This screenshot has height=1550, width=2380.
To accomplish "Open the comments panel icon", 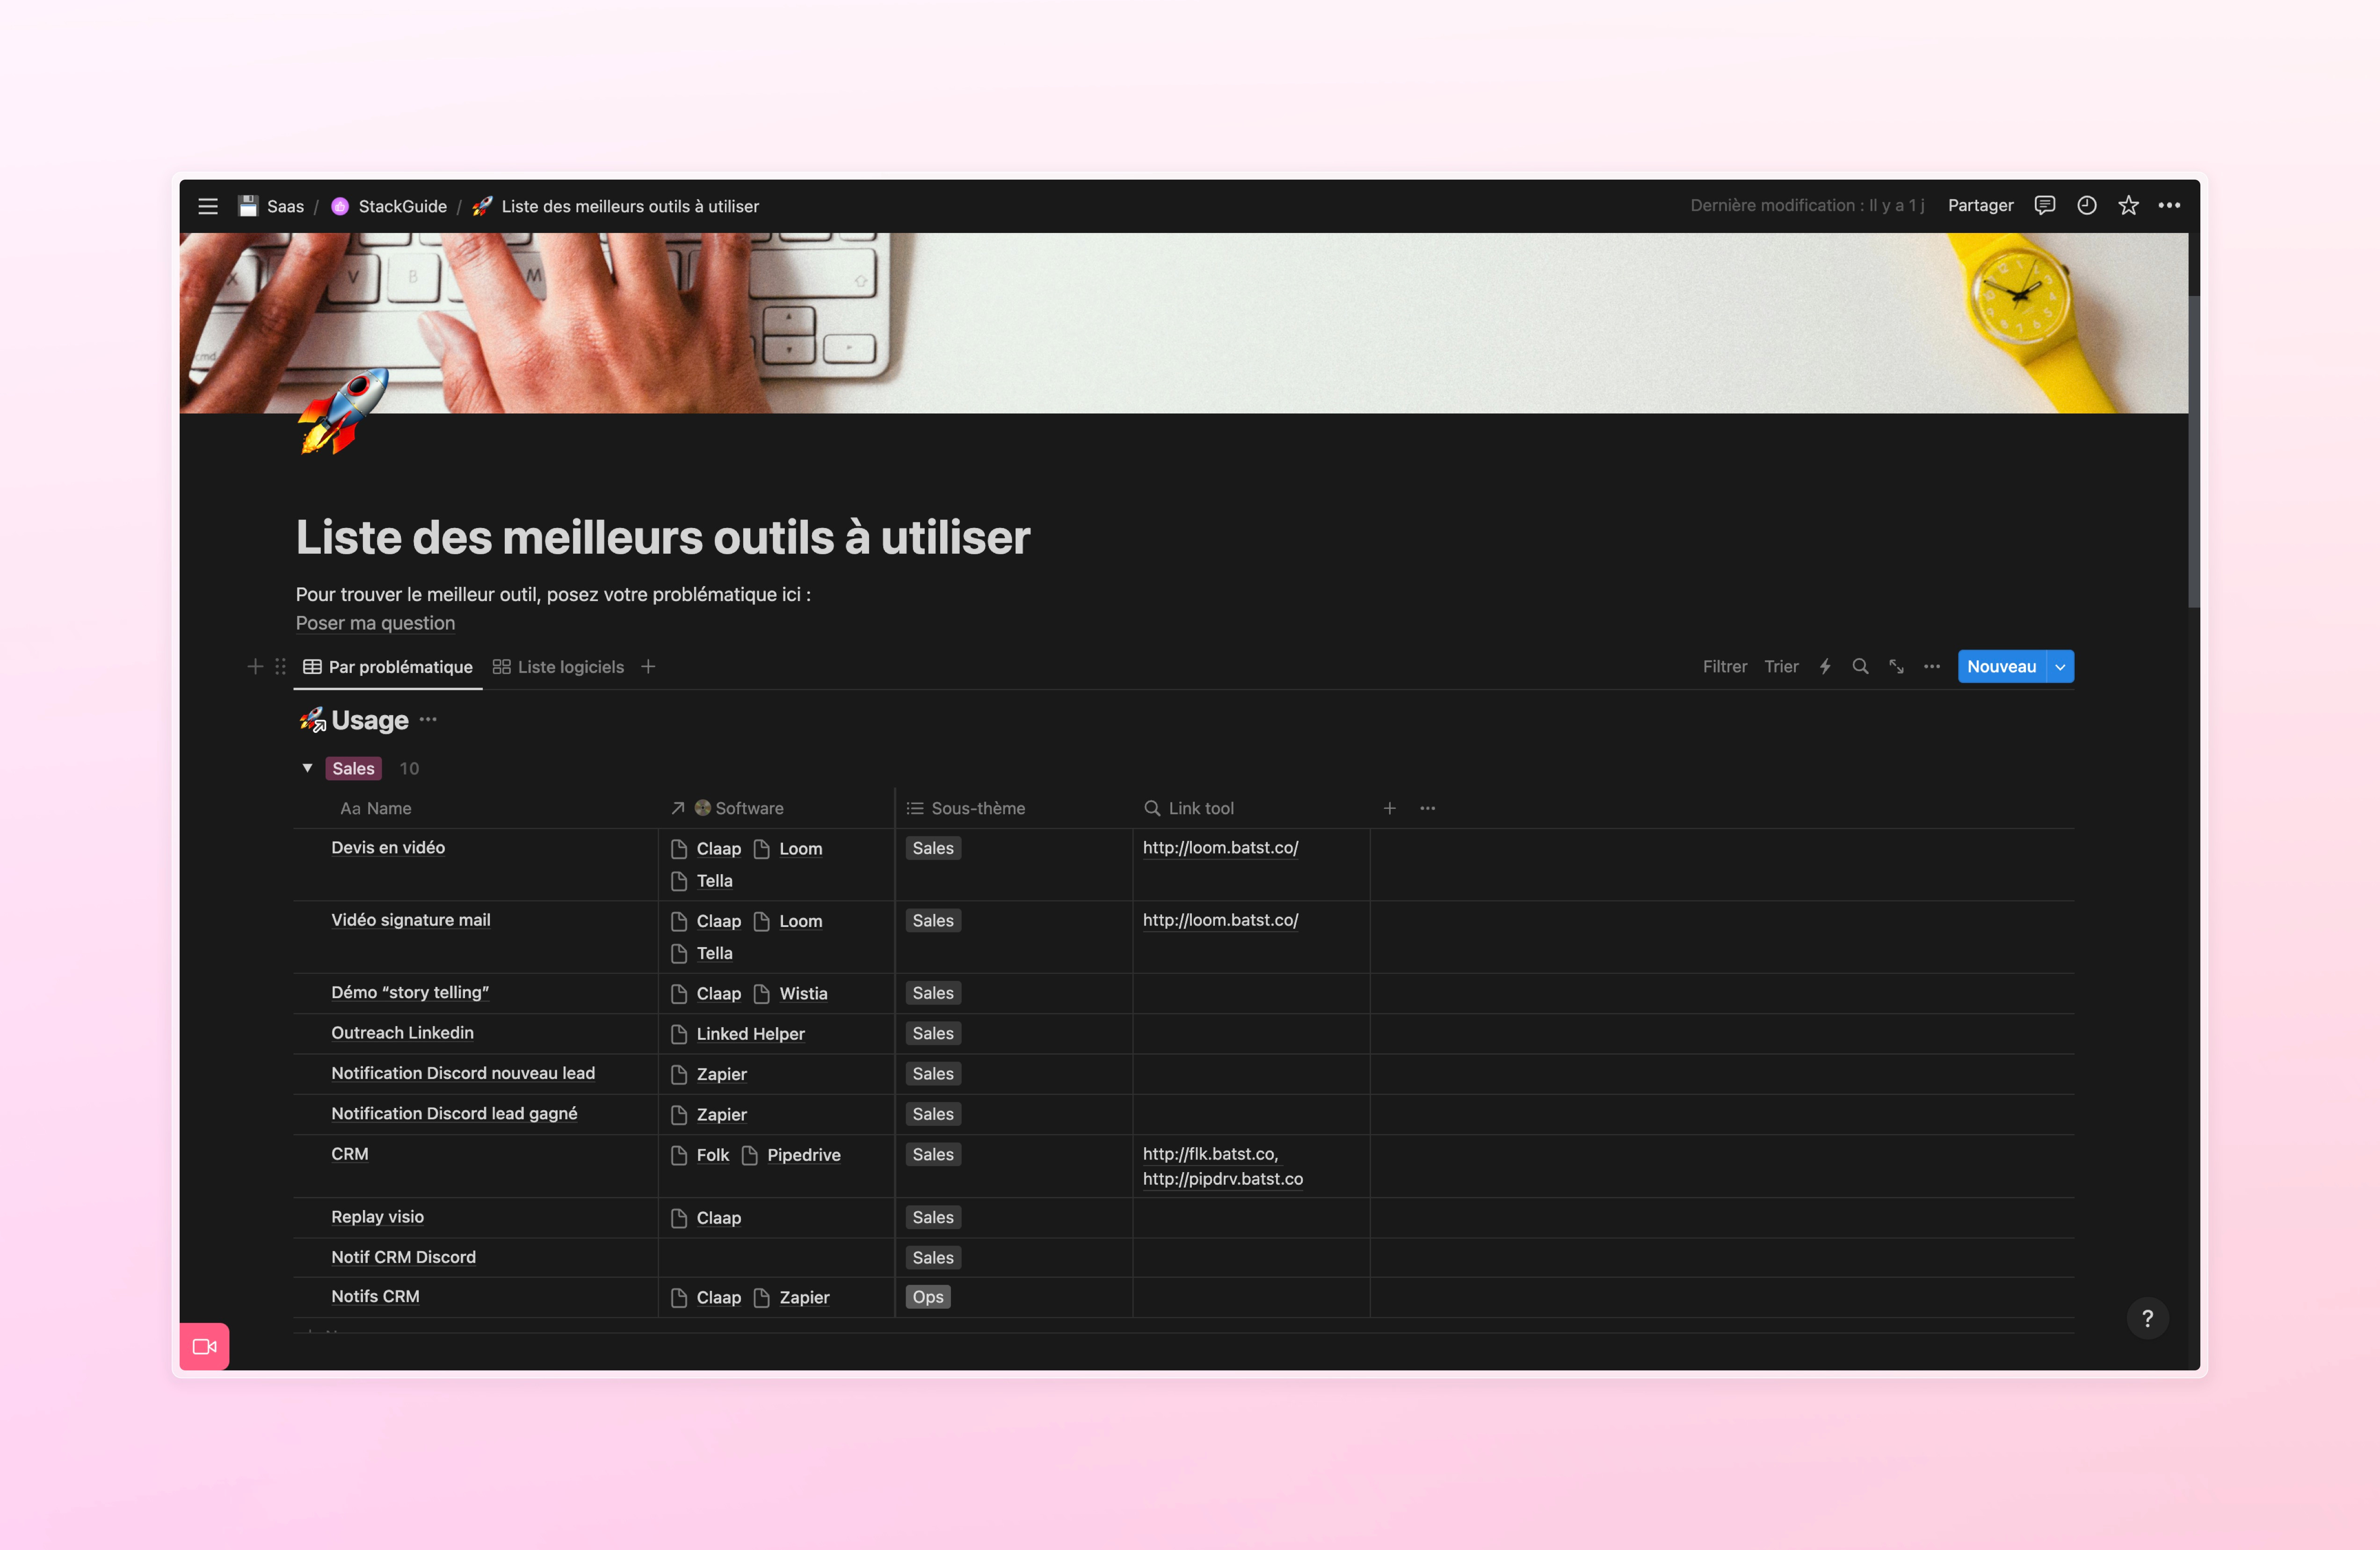I will (2045, 205).
